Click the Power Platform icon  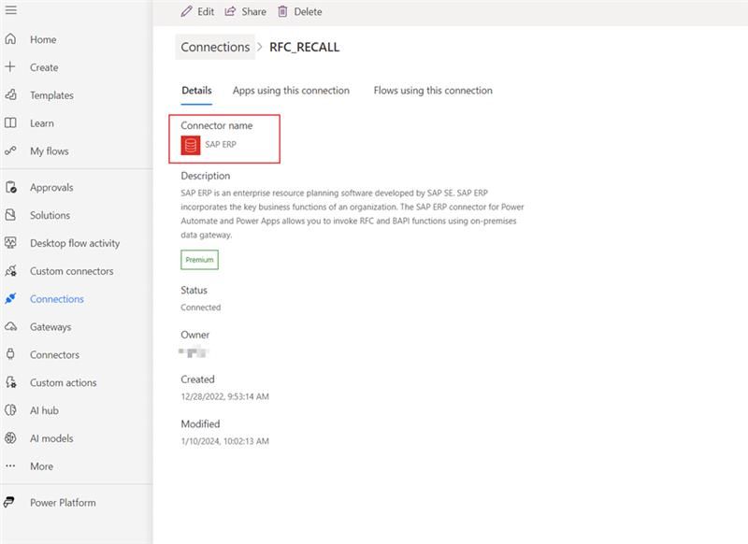click(x=9, y=502)
